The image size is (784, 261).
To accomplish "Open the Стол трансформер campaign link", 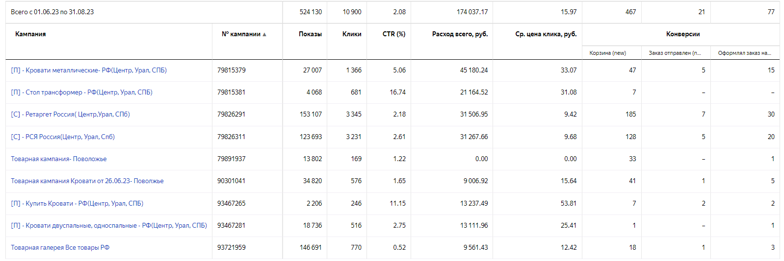I will pos(81,92).
